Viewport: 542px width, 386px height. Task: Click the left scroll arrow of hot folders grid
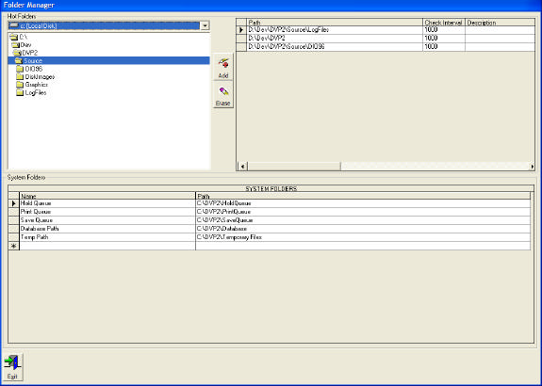[x=242, y=167]
